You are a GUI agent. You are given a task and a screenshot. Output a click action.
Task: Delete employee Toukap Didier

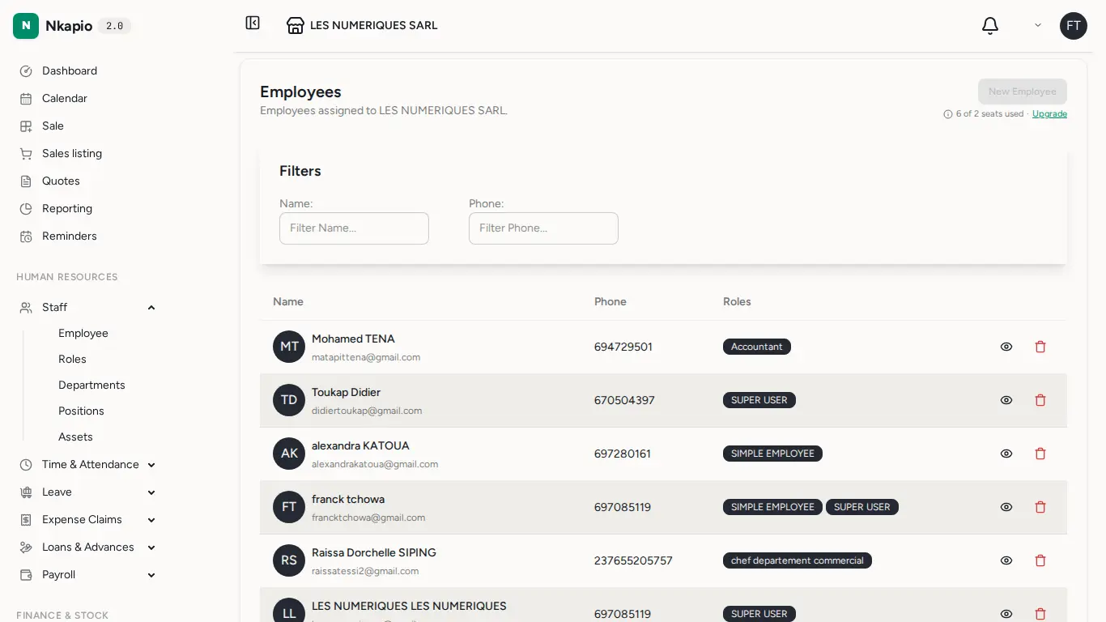click(x=1040, y=400)
